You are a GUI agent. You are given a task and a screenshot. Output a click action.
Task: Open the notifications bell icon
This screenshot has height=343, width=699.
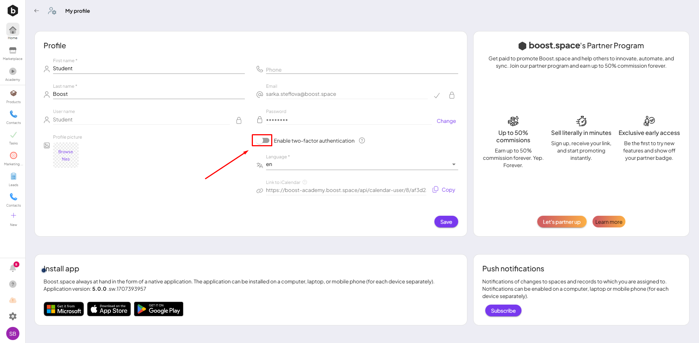pyautogui.click(x=13, y=268)
